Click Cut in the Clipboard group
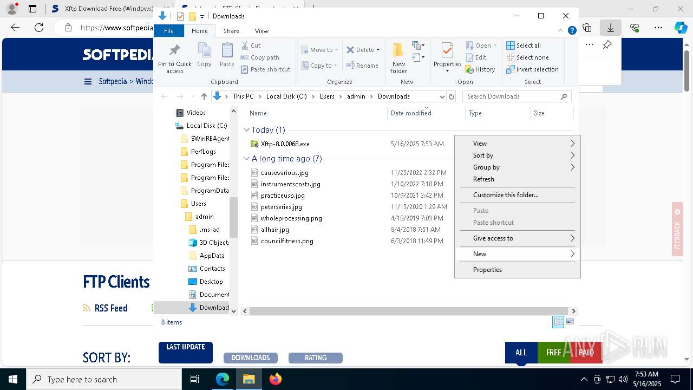This screenshot has height=390, width=693. pos(251,45)
